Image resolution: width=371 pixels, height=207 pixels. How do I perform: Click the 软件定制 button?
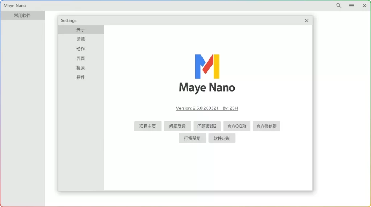(x=222, y=138)
